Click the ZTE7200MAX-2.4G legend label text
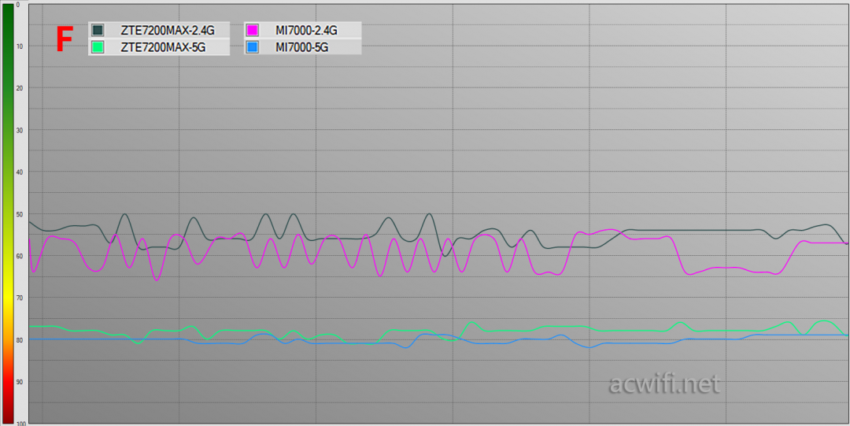The image size is (850, 426). (167, 30)
